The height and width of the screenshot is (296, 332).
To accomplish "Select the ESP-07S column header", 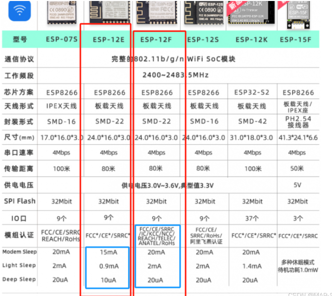I will pyautogui.click(x=62, y=39).
